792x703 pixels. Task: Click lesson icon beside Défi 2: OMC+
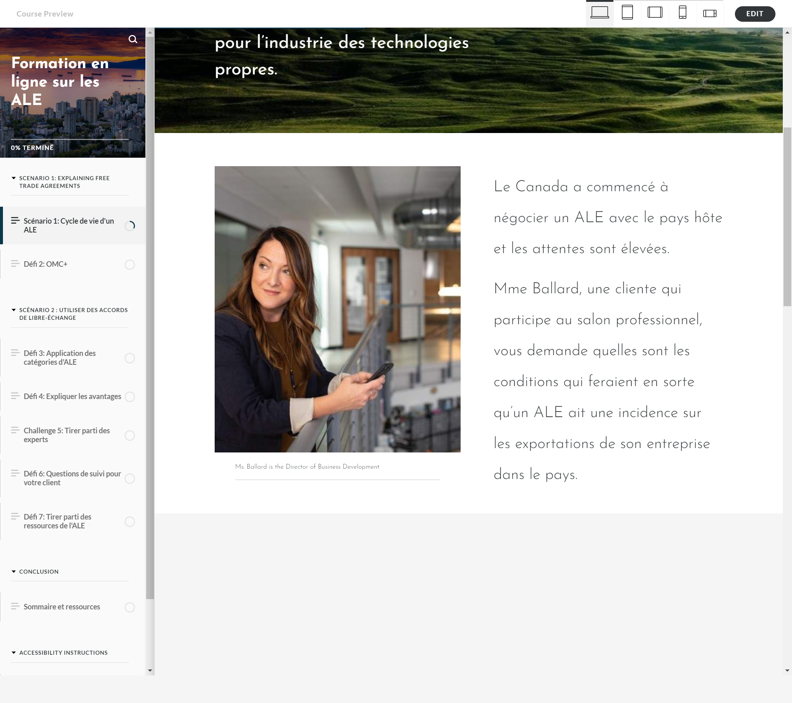[15, 264]
